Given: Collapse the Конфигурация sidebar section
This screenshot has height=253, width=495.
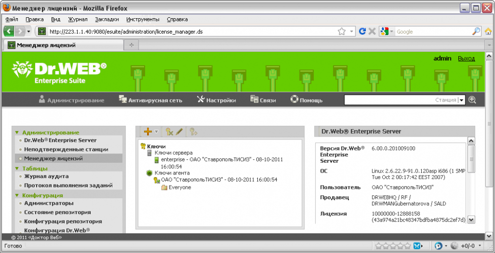Looking at the screenshot, I should (17, 195).
